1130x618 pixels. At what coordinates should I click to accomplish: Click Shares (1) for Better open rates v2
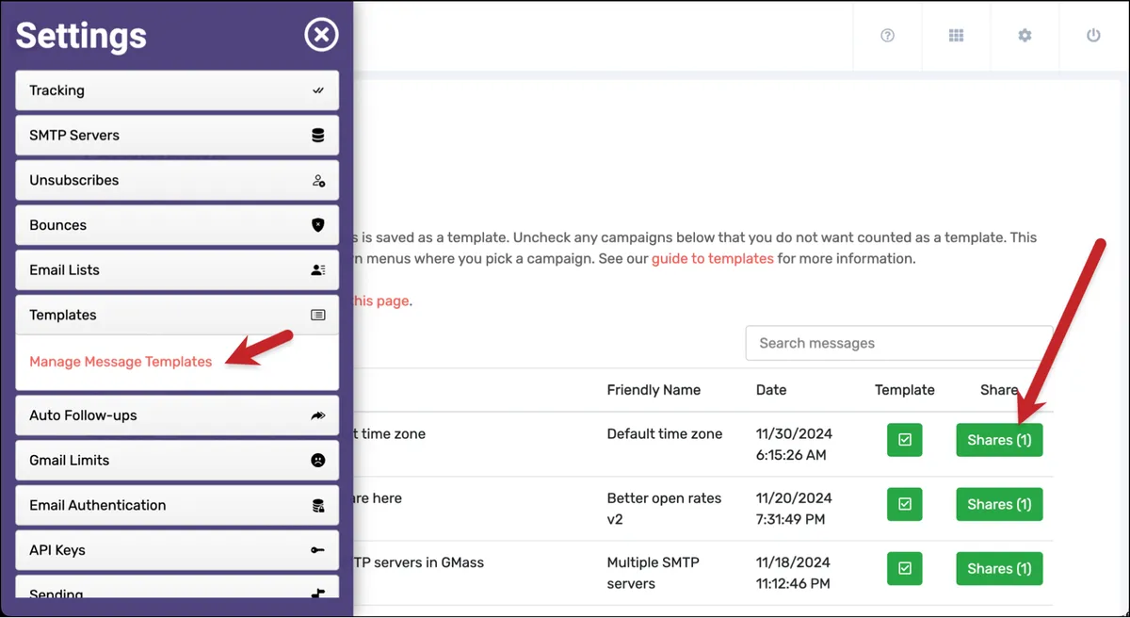[999, 504]
